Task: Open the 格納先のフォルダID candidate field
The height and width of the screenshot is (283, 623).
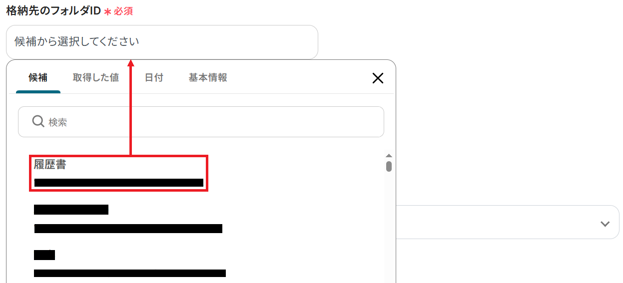Action: [x=162, y=42]
